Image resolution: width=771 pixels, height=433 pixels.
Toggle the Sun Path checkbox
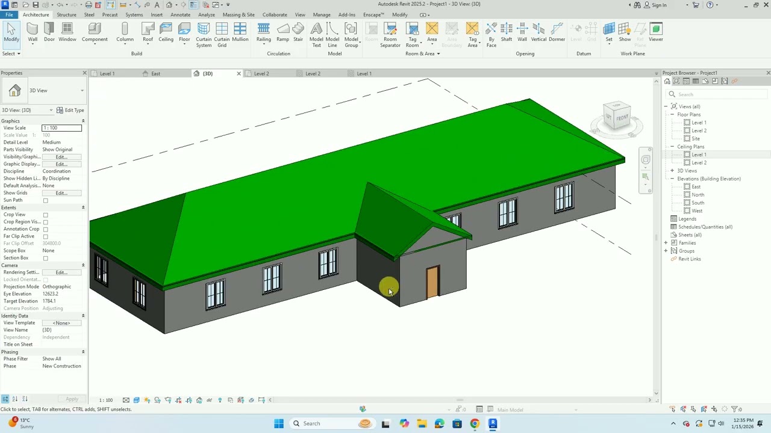(45, 200)
